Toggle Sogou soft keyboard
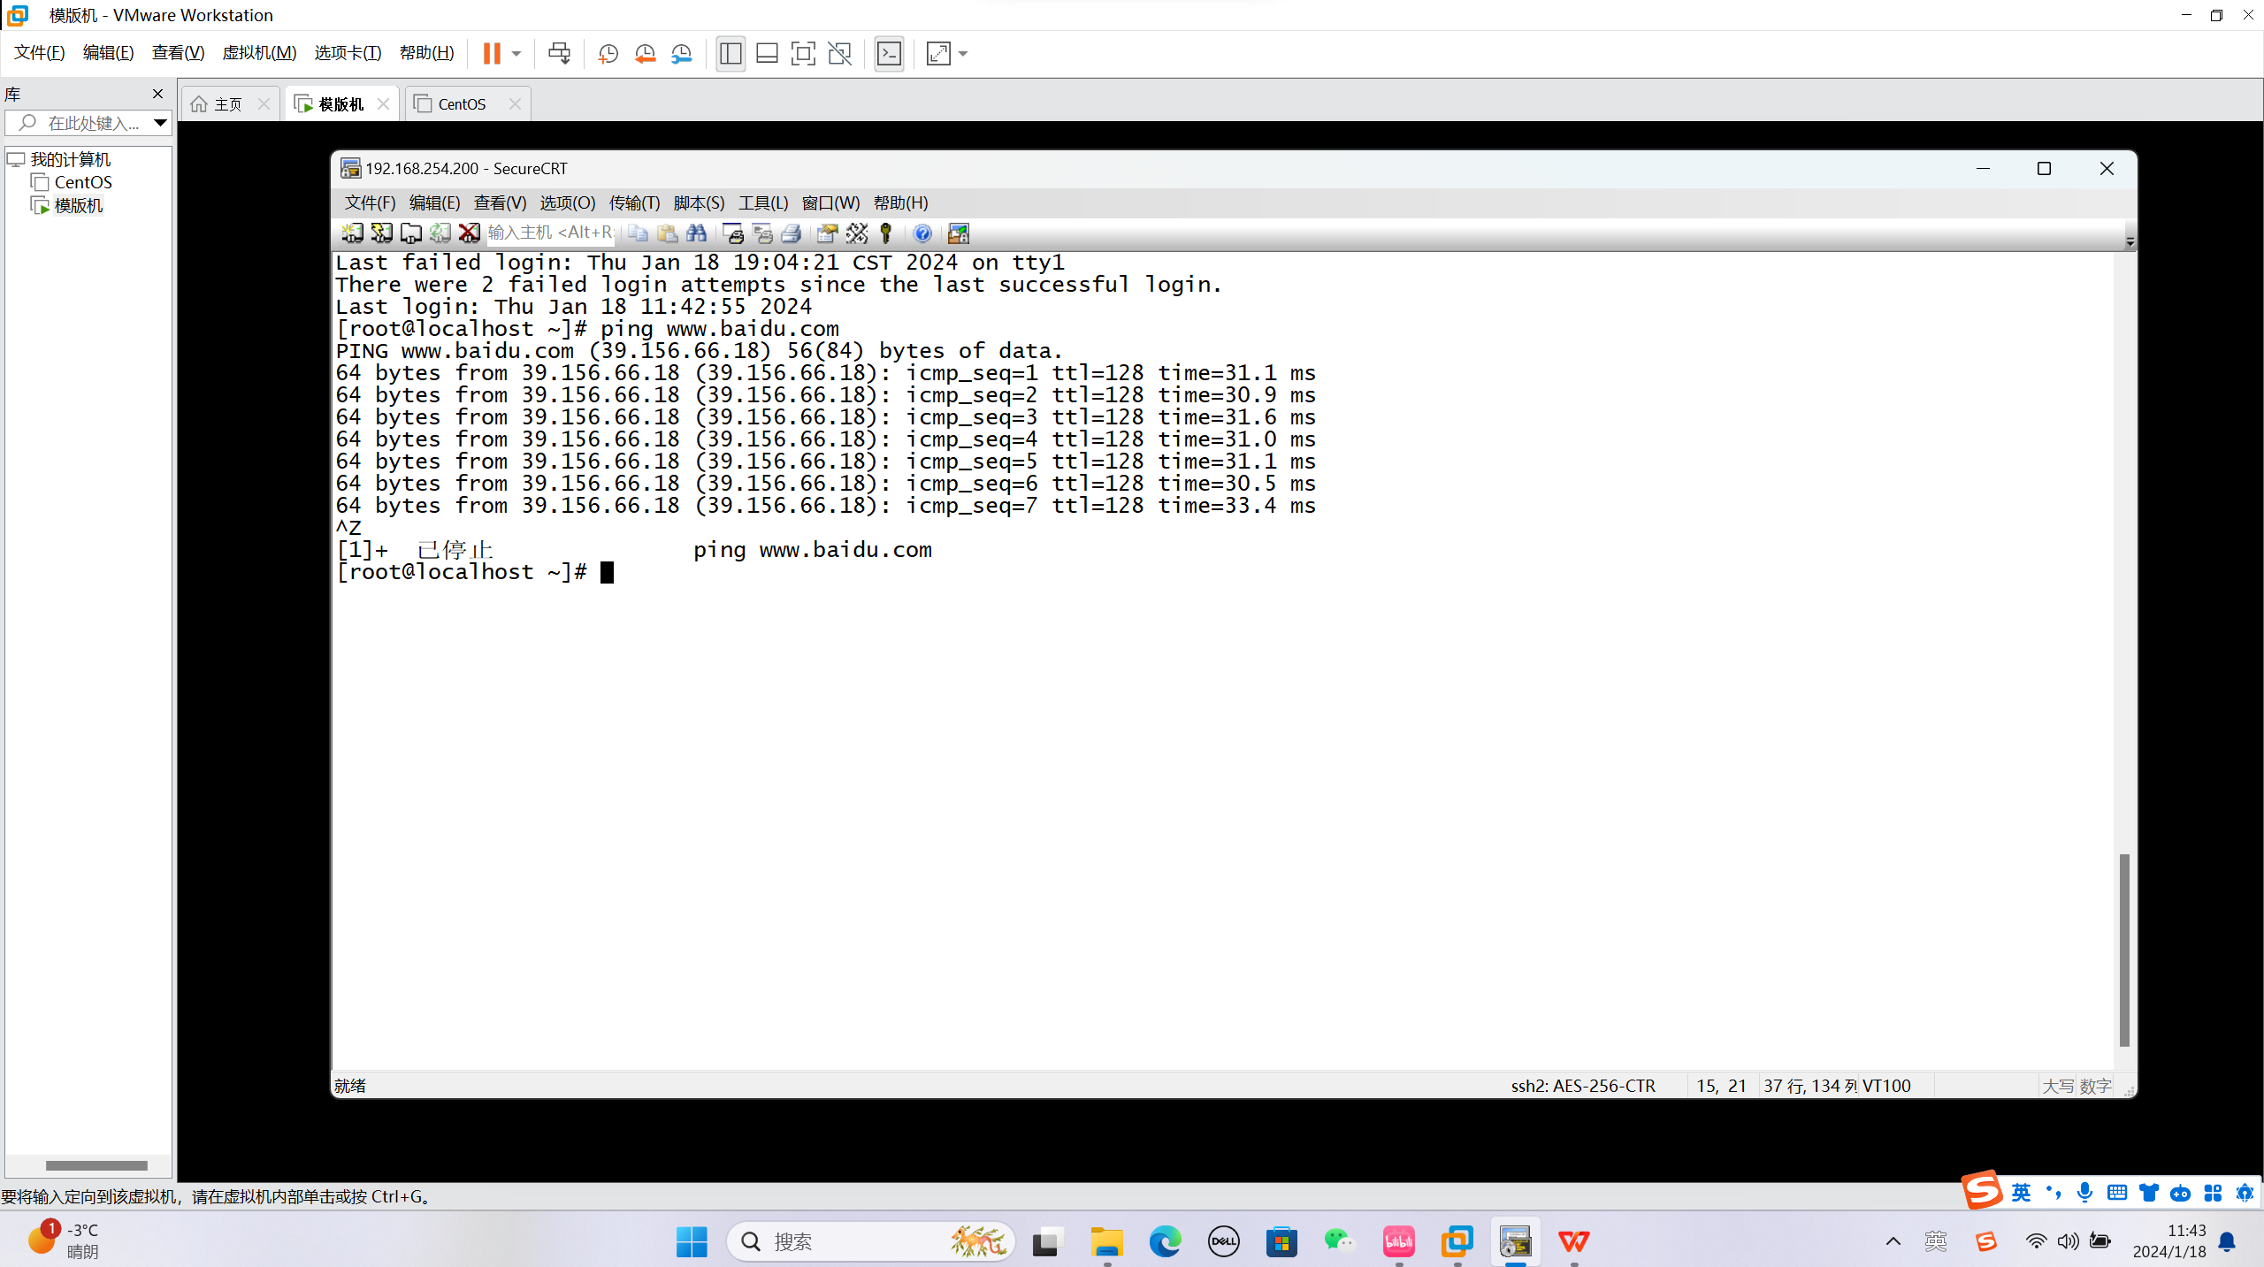Image resolution: width=2264 pixels, height=1267 pixels. point(2117,1193)
